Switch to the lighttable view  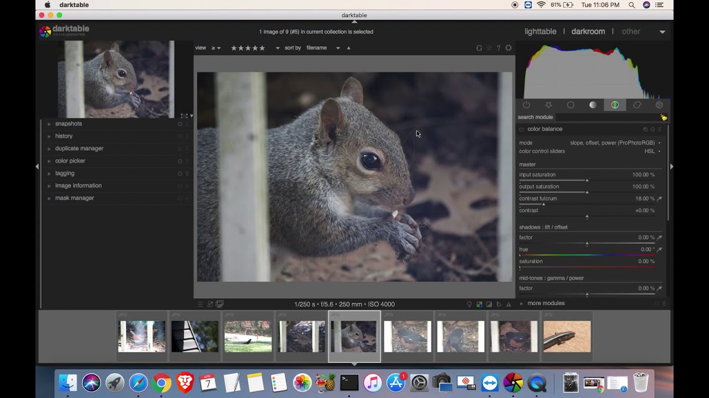[540, 32]
